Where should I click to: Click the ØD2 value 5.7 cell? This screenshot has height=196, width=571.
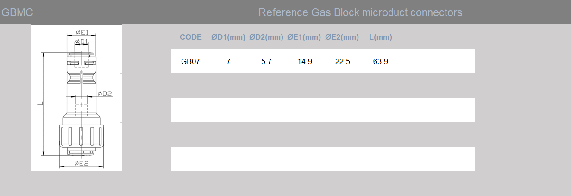[266, 61]
